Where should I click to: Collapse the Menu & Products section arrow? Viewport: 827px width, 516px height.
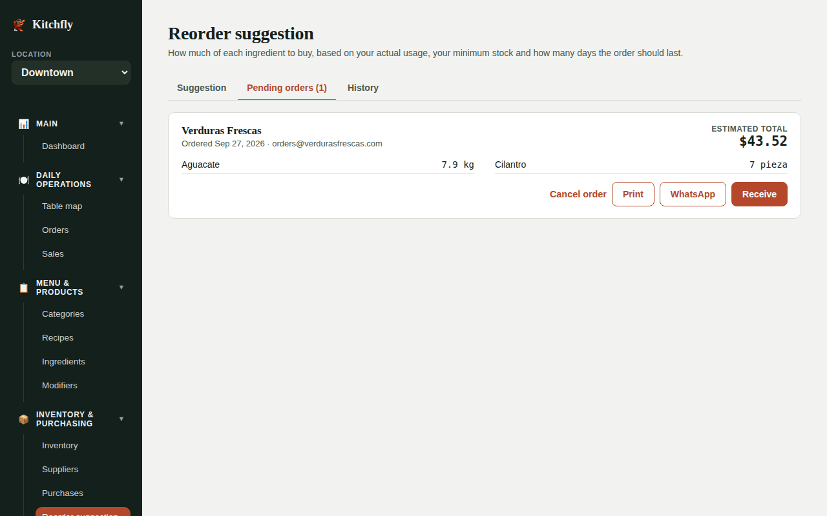tap(121, 287)
